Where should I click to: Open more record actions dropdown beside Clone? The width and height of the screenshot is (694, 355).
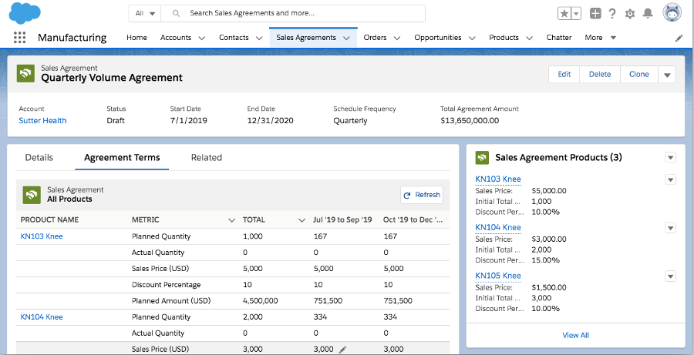[667, 74]
